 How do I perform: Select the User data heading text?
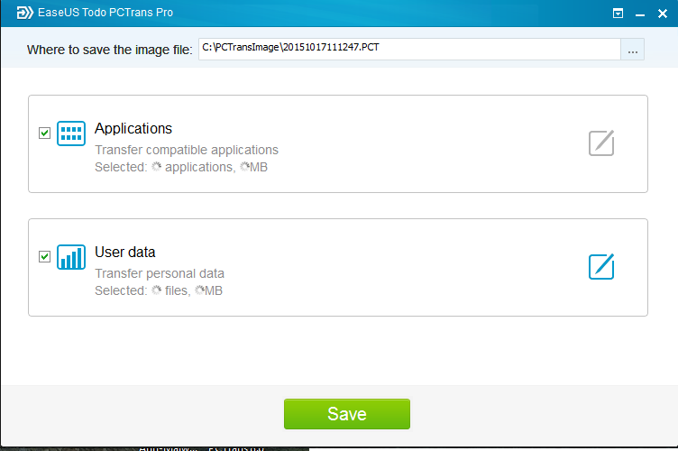pos(125,252)
